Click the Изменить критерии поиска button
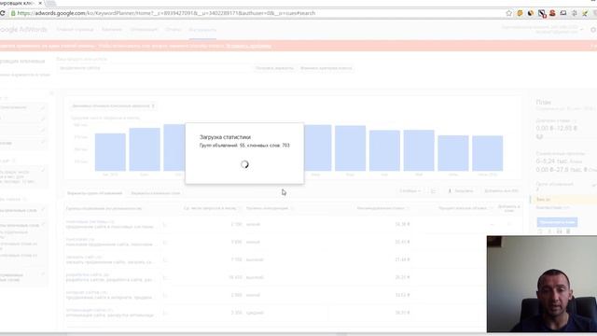This screenshot has width=597, height=336. click(326, 68)
